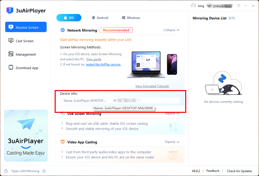Open the hamburger menu at top right
259x176 pixels.
(x=239, y=5)
